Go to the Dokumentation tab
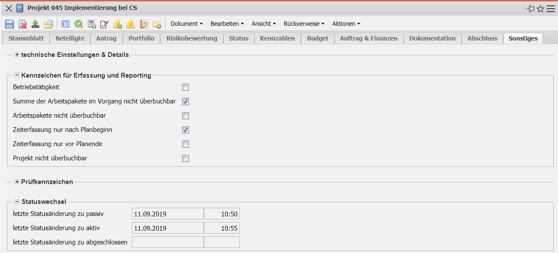This screenshot has height=253, width=558. coord(433,38)
